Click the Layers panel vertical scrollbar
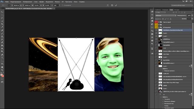The height and width of the screenshot is (109, 194). point(193,64)
